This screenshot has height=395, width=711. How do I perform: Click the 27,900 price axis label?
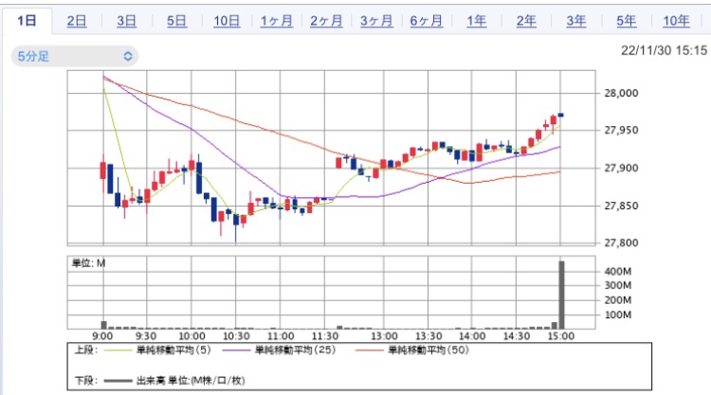click(x=621, y=168)
